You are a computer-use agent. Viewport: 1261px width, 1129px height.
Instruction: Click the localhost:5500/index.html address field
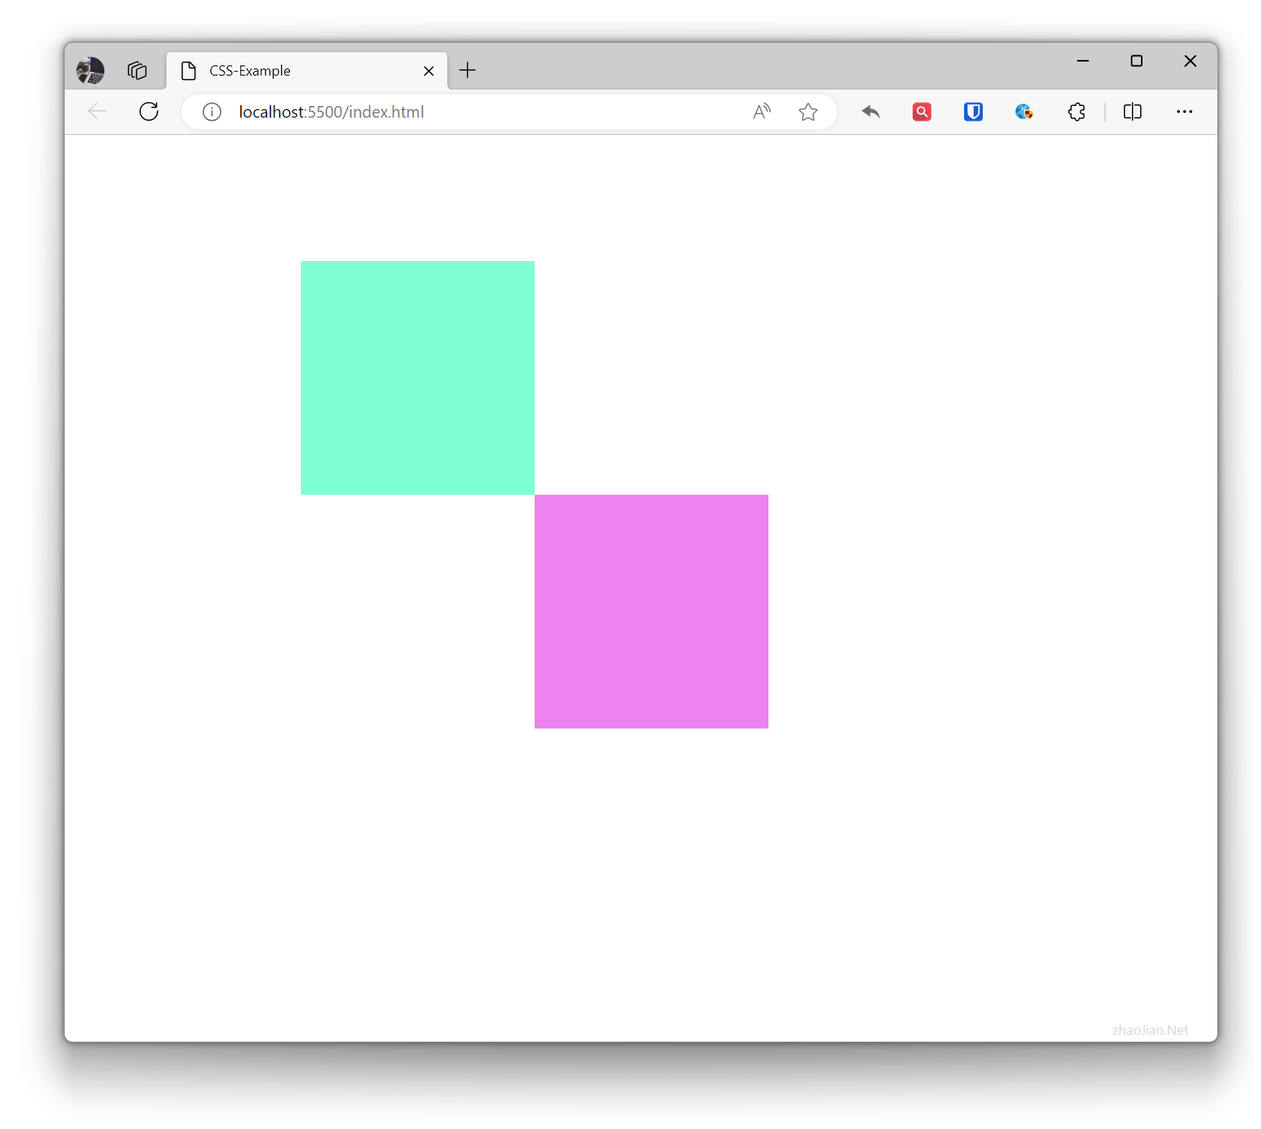click(x=468, y=112)
